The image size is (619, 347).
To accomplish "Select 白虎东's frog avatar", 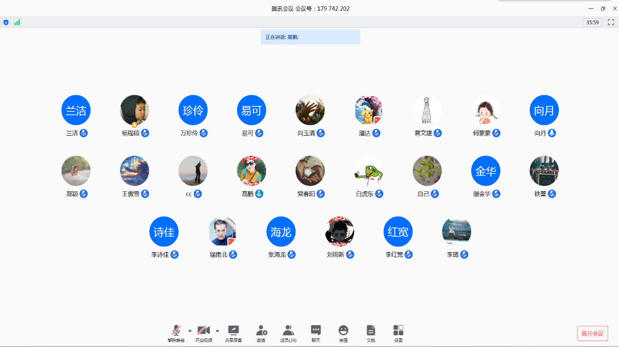I will 369,171.
